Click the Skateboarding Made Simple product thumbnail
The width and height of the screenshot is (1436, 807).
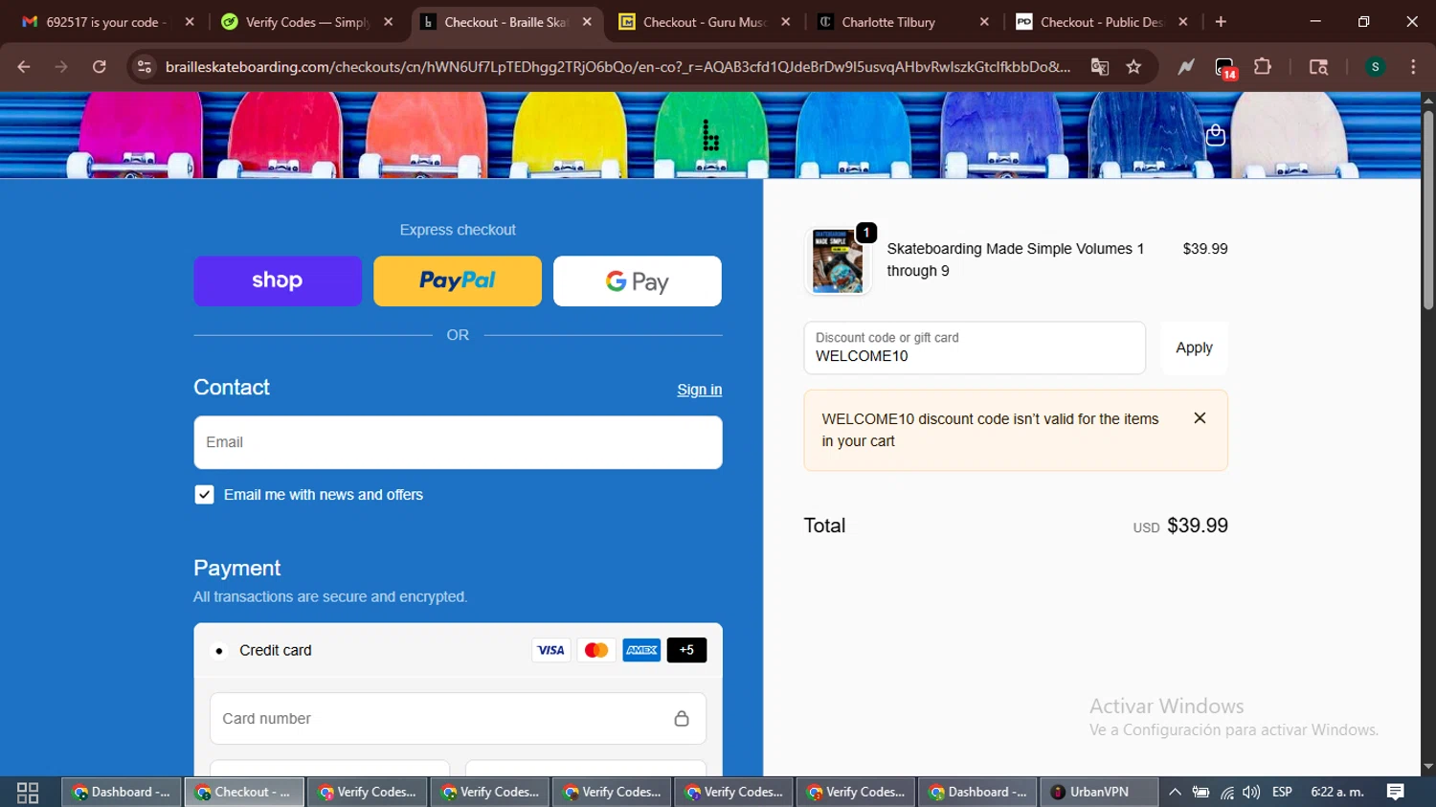(x=838, y=260)
